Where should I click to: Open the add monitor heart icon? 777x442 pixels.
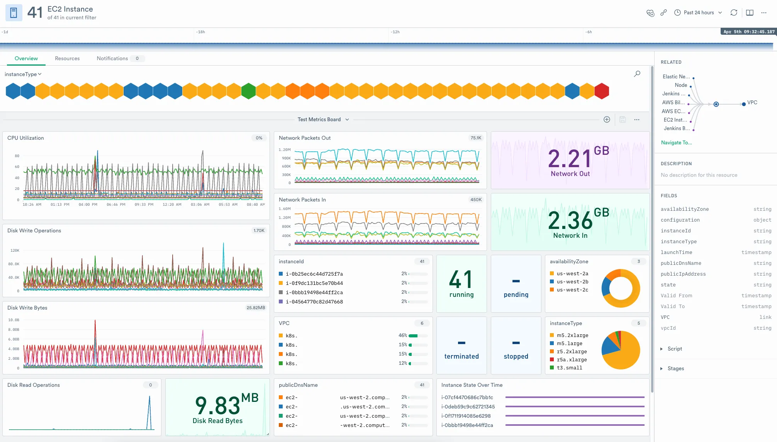(650, 13)
